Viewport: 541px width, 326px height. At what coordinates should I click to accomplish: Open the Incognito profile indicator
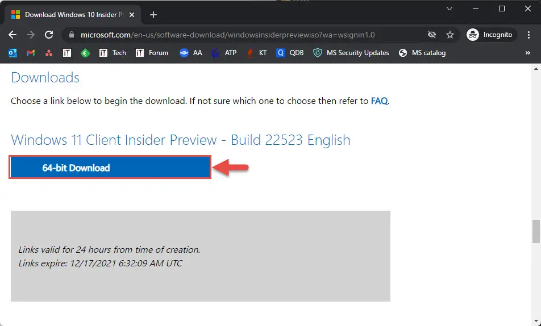pyautogui.click(x=490, y=35)
